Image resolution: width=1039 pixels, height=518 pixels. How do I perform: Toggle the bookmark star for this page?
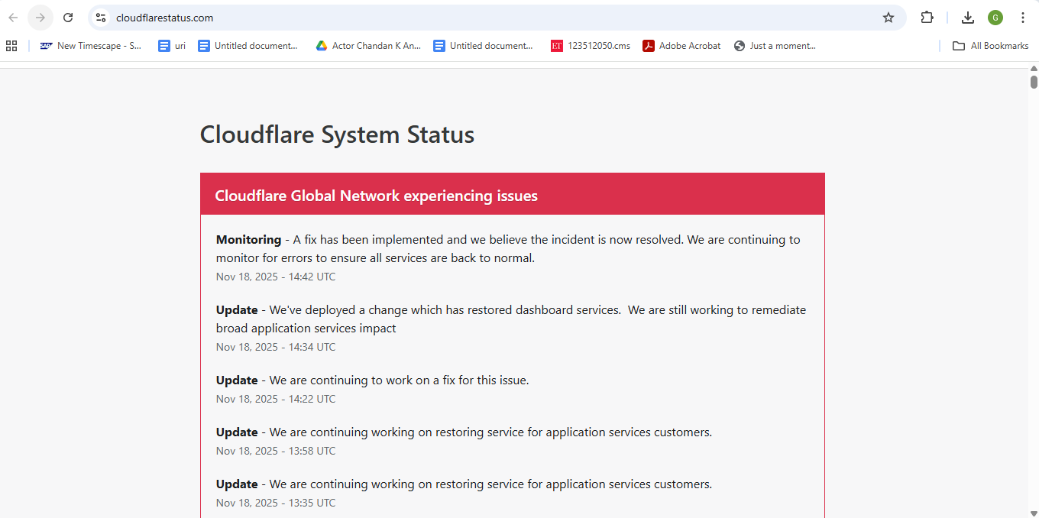(x=888, y=17)
